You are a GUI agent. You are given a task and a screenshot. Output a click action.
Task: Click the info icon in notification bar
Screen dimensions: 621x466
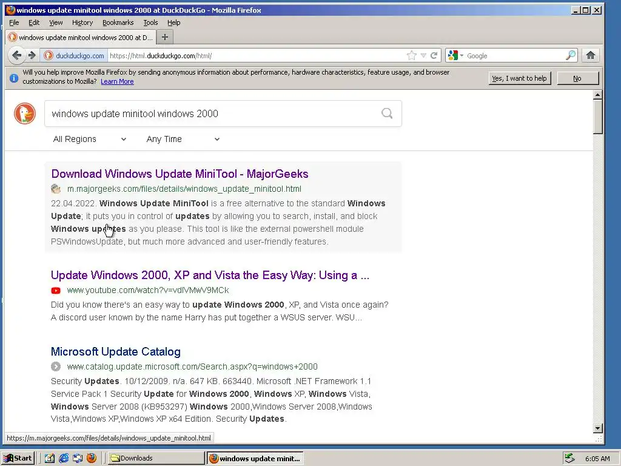[x=13, y=78]
